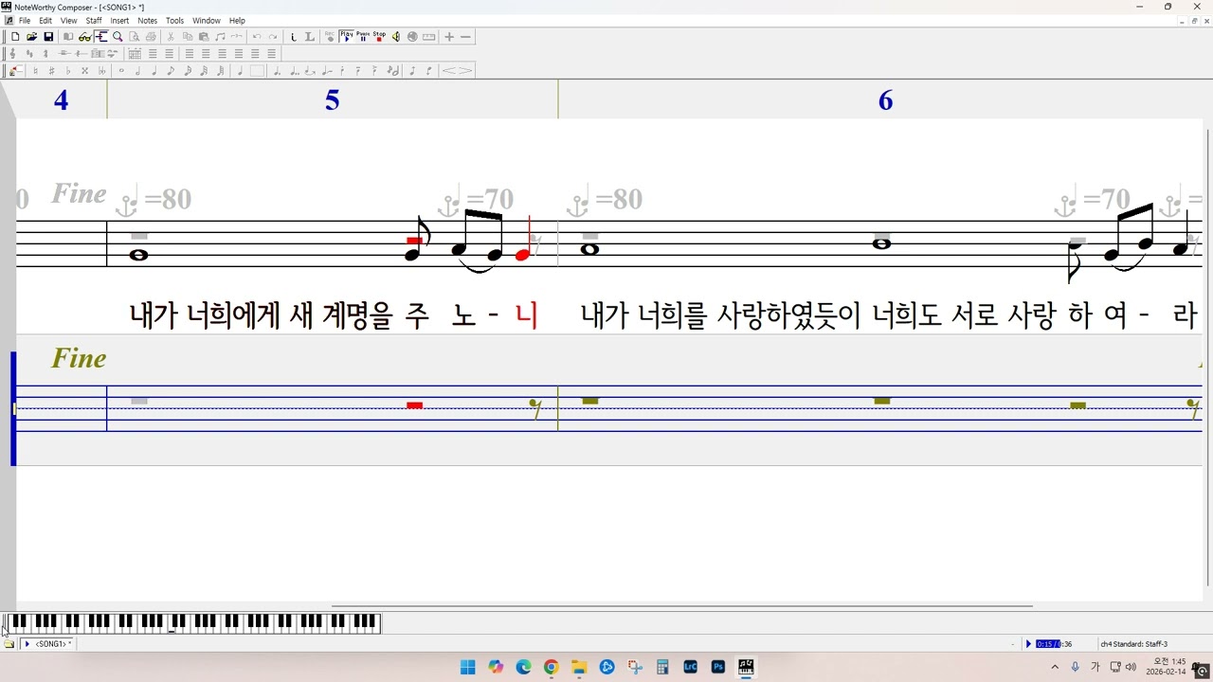The height and width of the screenshot is (682, 1213).
Task: Click the Play button
Action: pos(347,37)
